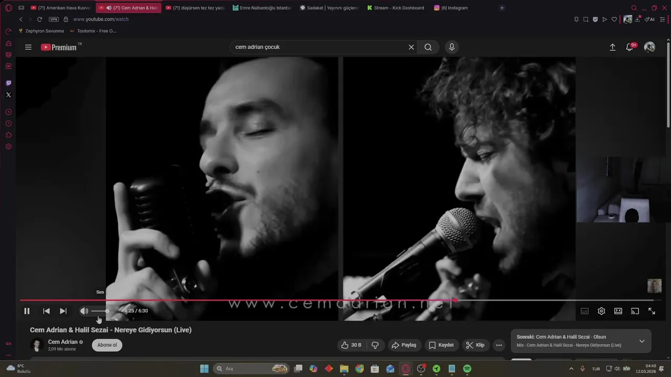The width and height of the screenshot is (671, 377).
Task: Open player settings gear
Action: coord(601,311)
